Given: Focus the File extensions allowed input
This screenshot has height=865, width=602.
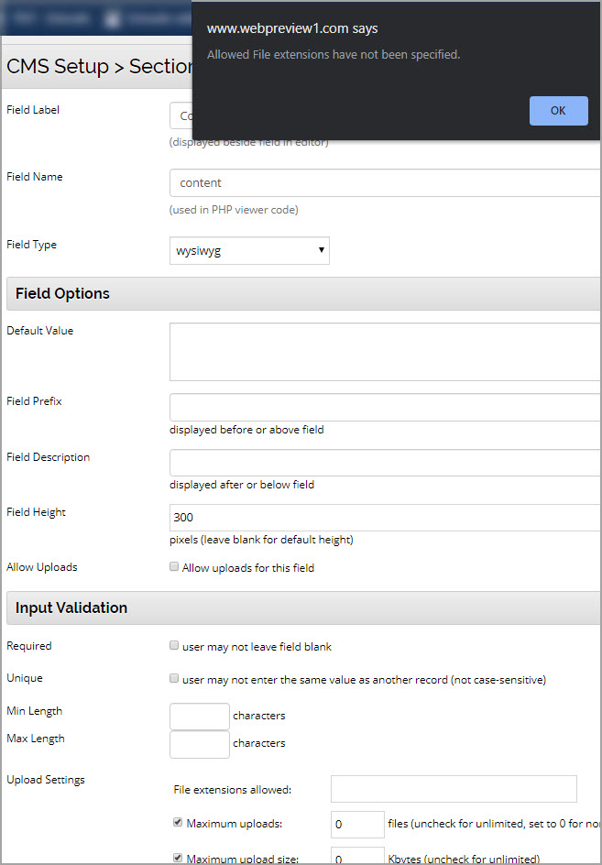Looking at the screenshot, I should [454, 789].
